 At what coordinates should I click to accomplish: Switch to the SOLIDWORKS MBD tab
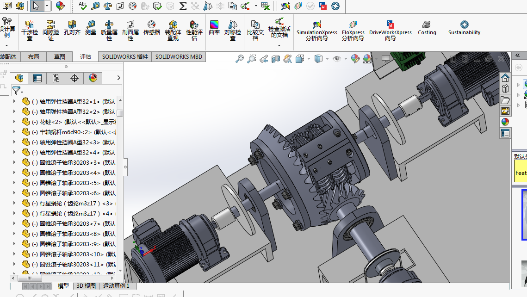pos(179,57)
